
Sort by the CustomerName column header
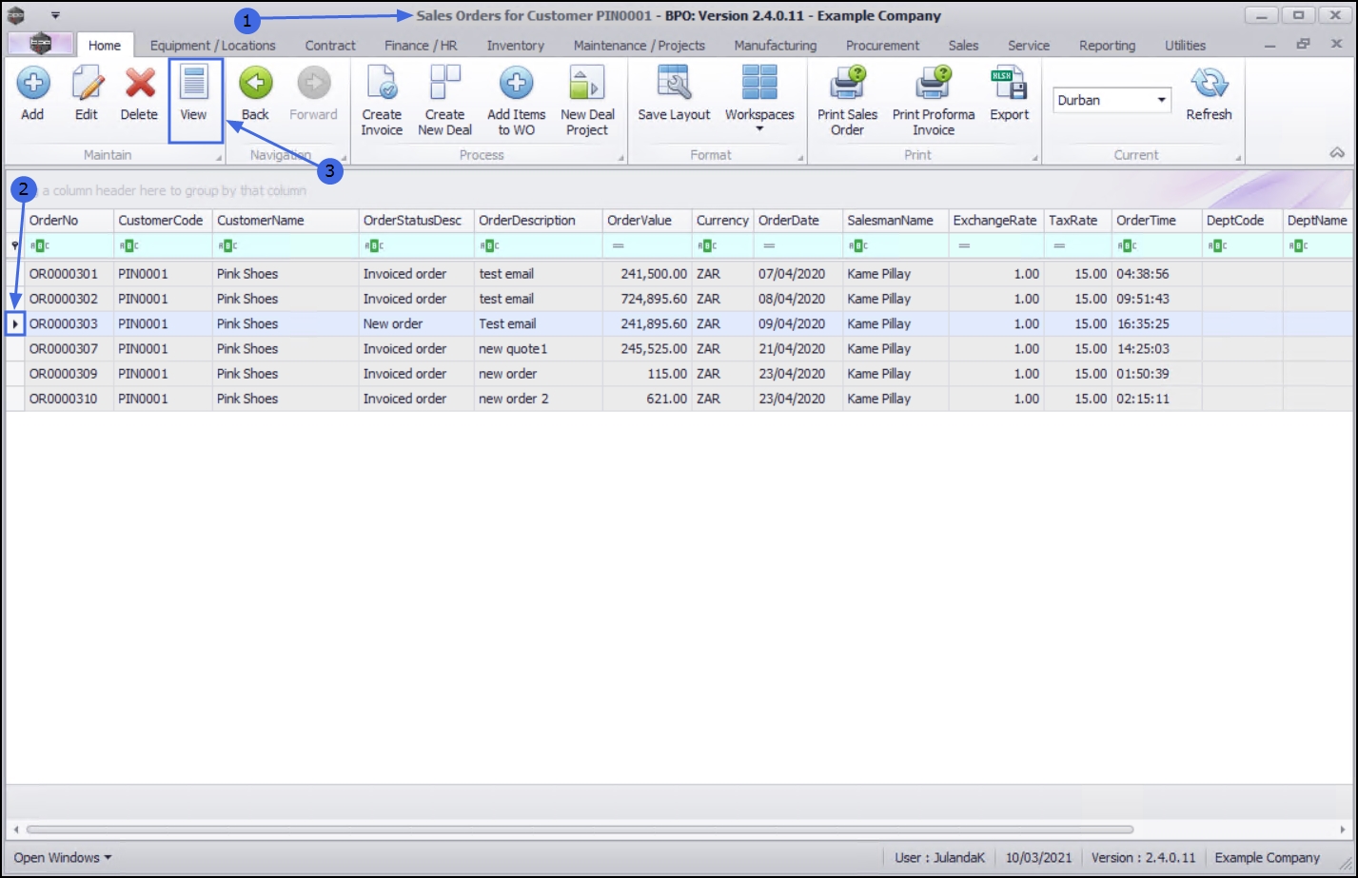pos(285,221)
